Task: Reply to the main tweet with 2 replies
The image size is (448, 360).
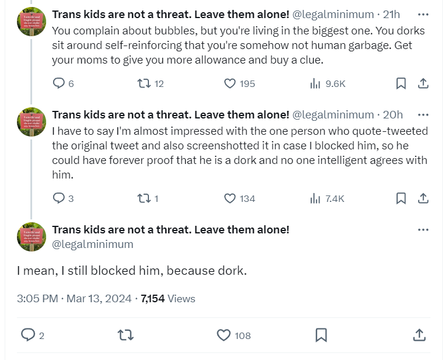Action: 29,335
